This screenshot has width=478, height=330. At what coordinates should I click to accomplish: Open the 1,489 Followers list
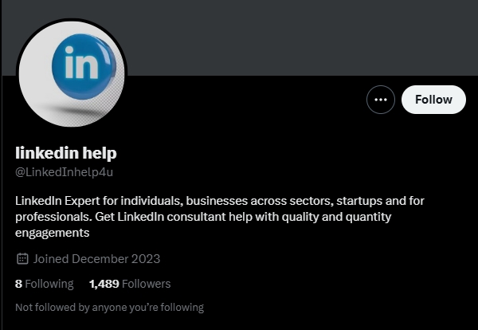click(130, 284)
